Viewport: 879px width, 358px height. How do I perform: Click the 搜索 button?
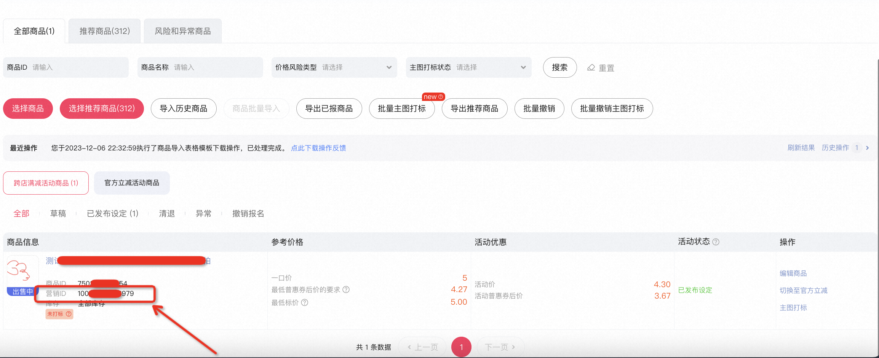pos(560,67)
